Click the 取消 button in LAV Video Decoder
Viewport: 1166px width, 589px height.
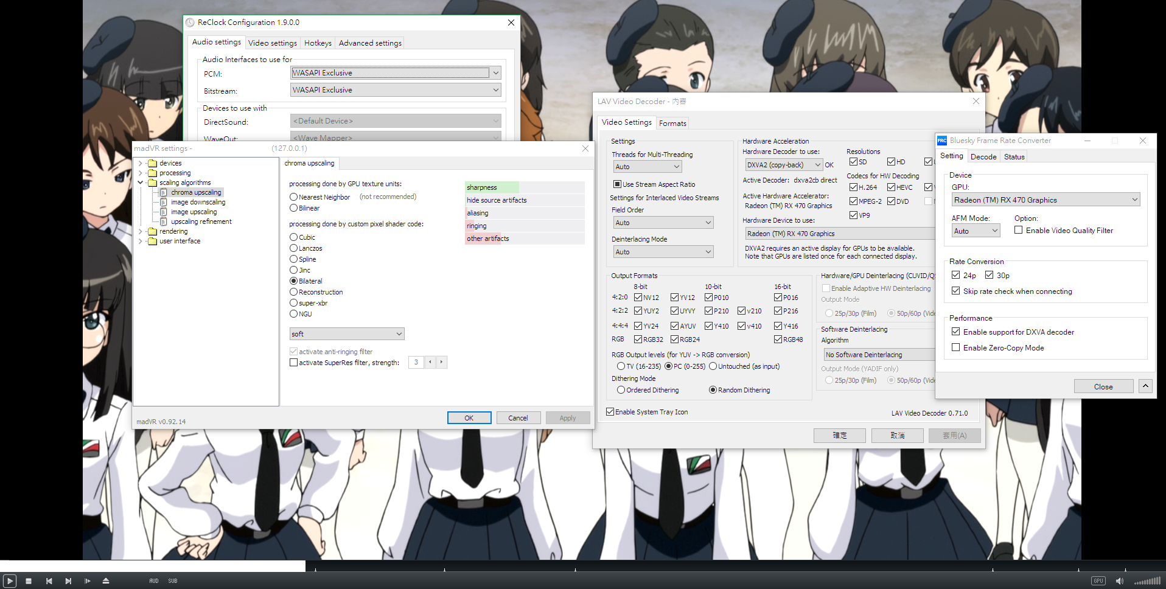[898, 436]
